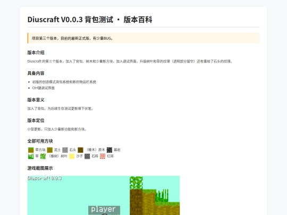This screenshot has height=215, width=287.
Task: Click the label 基岩
Action: coord(117,150)
